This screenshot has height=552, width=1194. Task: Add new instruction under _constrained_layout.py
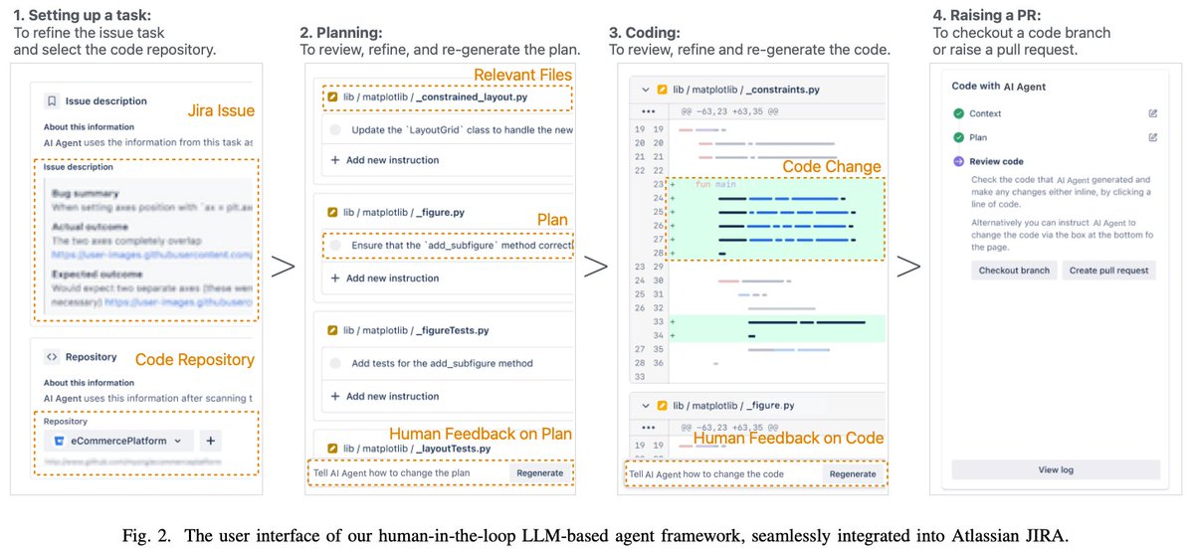point(384,160)
